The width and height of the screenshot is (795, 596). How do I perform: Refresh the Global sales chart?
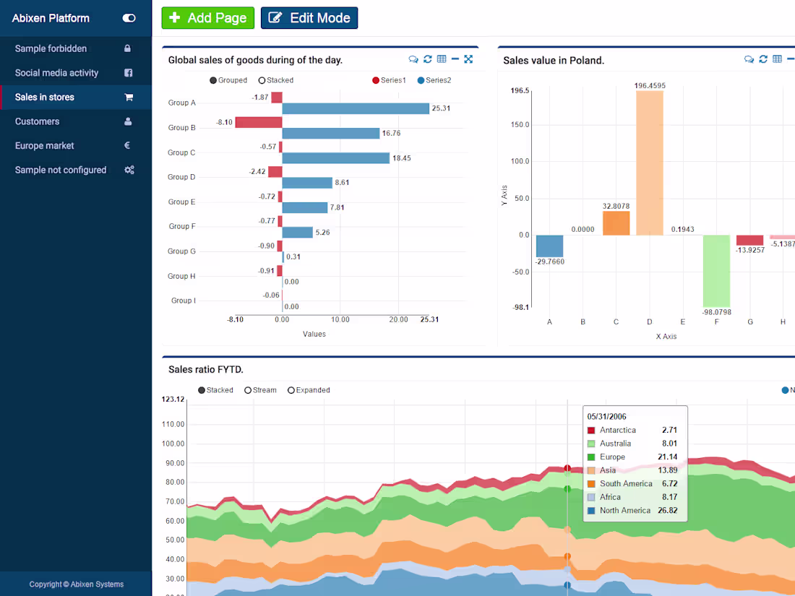pos(427,59)
